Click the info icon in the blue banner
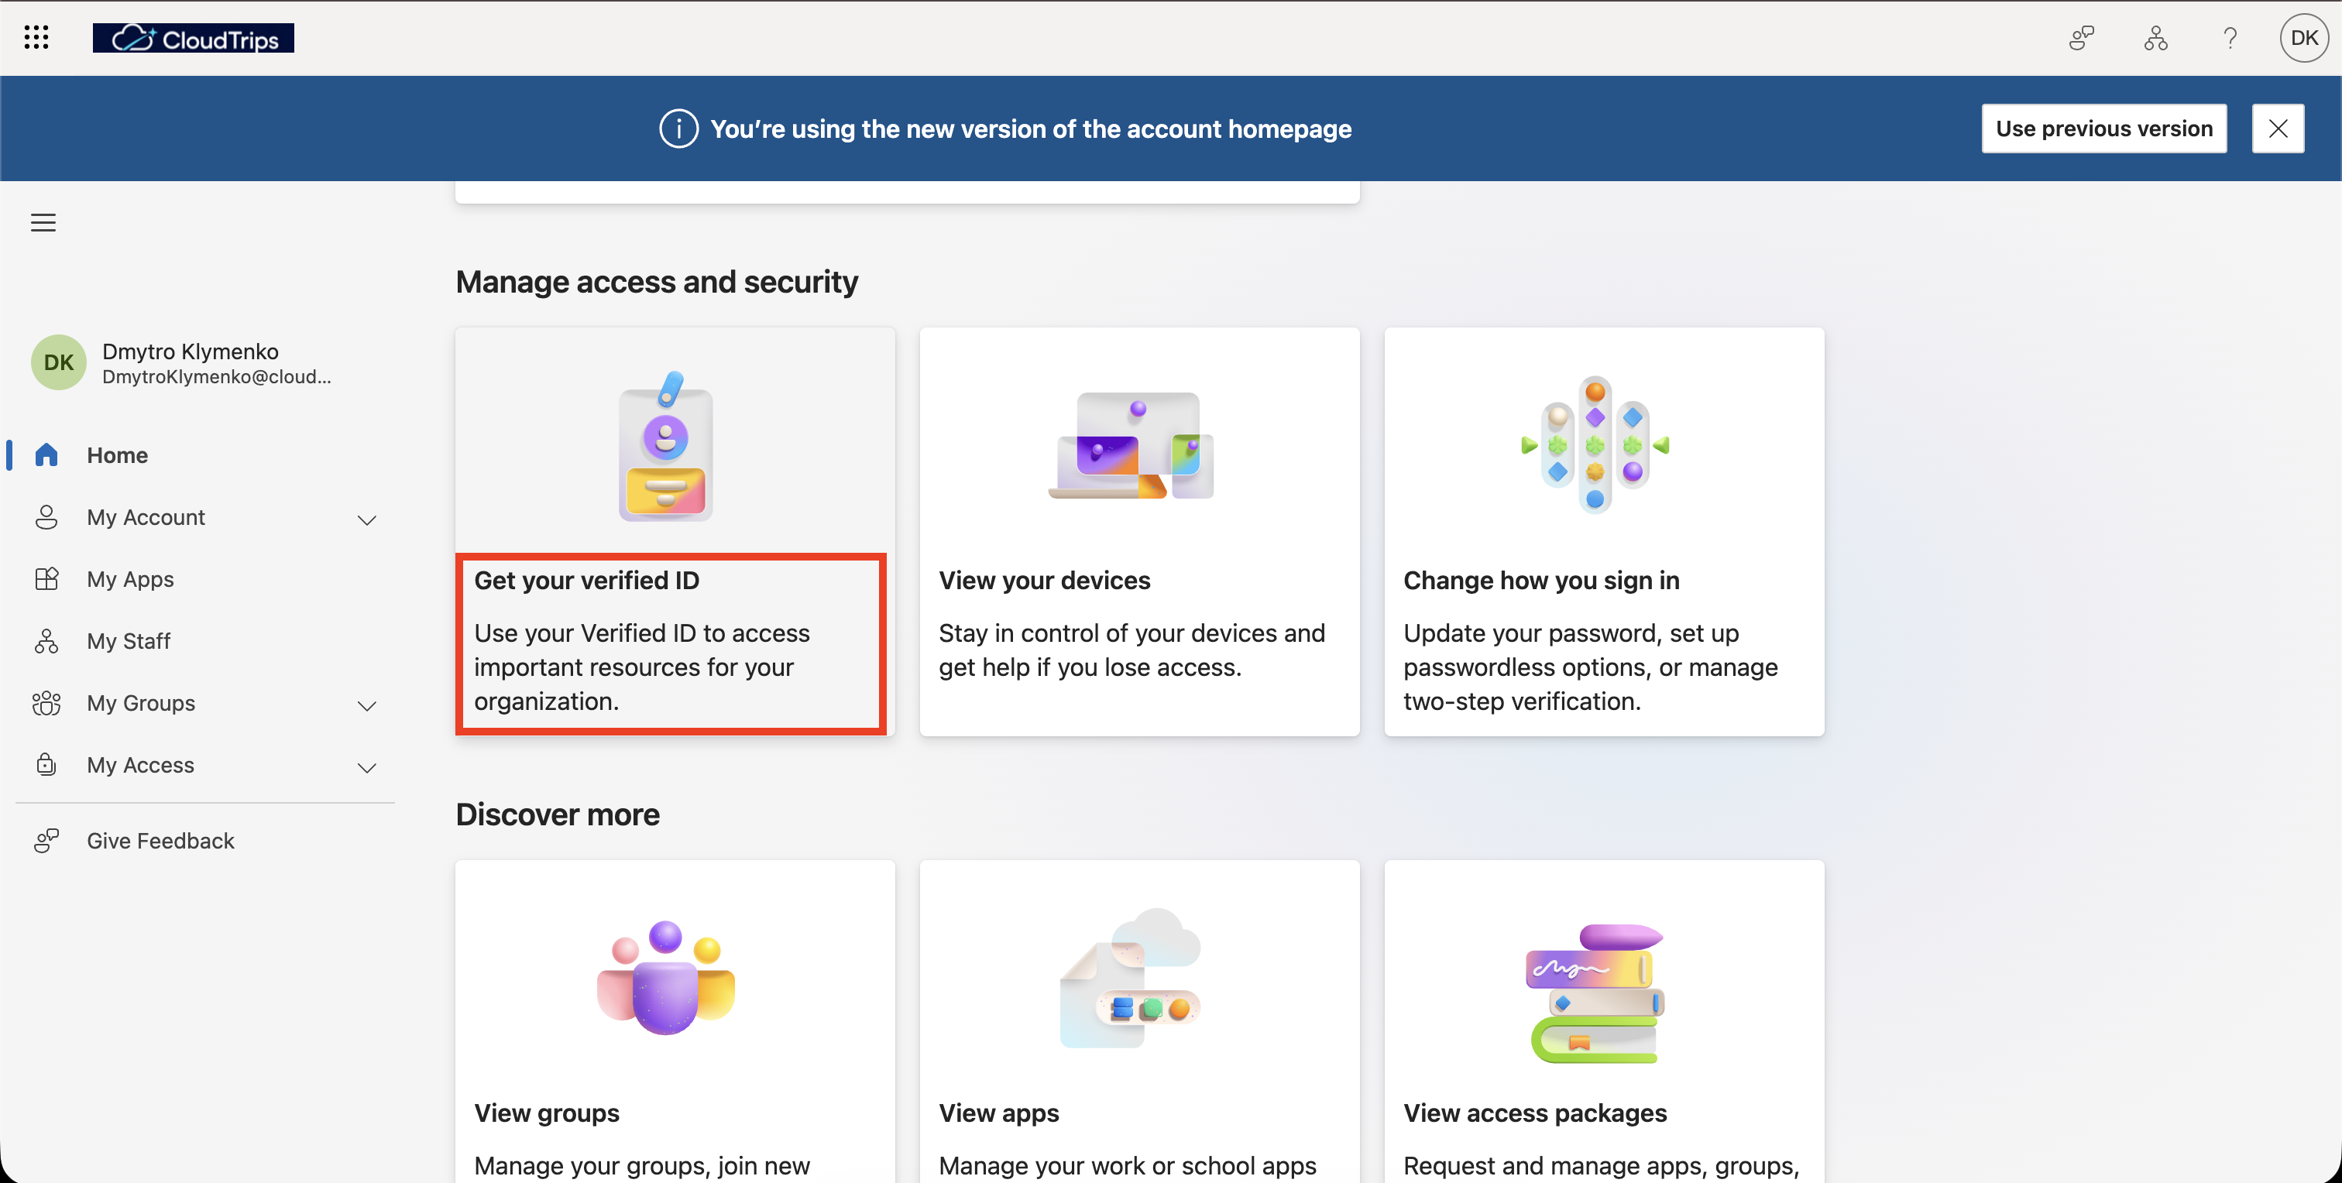Image resolution: width=2342 pixels, height=1183 pixels. click(678, 129)
